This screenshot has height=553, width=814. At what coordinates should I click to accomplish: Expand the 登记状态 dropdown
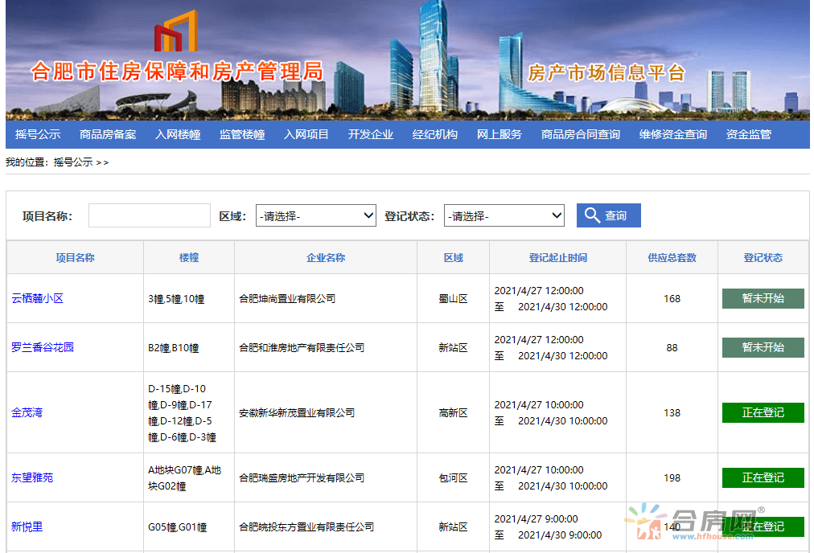pos(504,215)
